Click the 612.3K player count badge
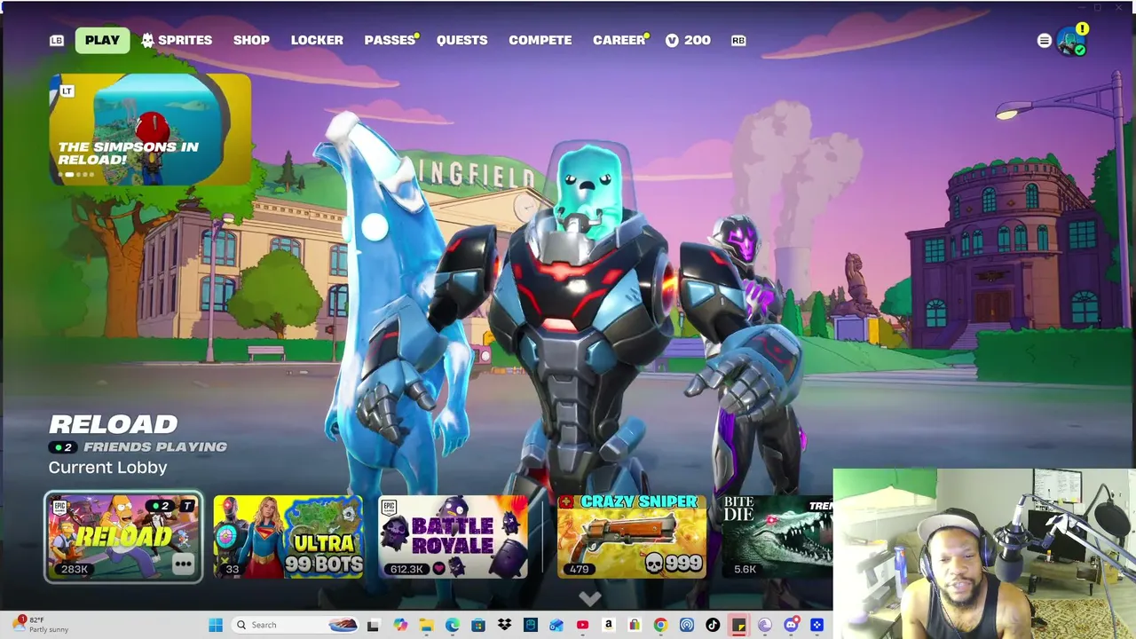 (406, 569)
